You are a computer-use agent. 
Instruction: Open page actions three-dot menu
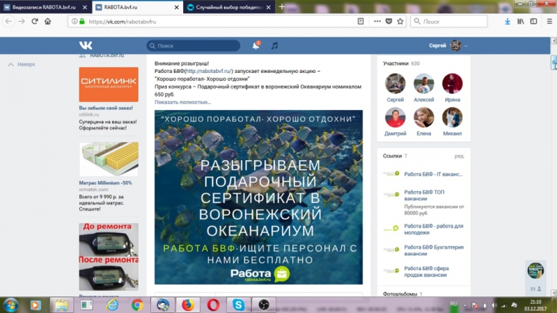click(x=377, y=22)
